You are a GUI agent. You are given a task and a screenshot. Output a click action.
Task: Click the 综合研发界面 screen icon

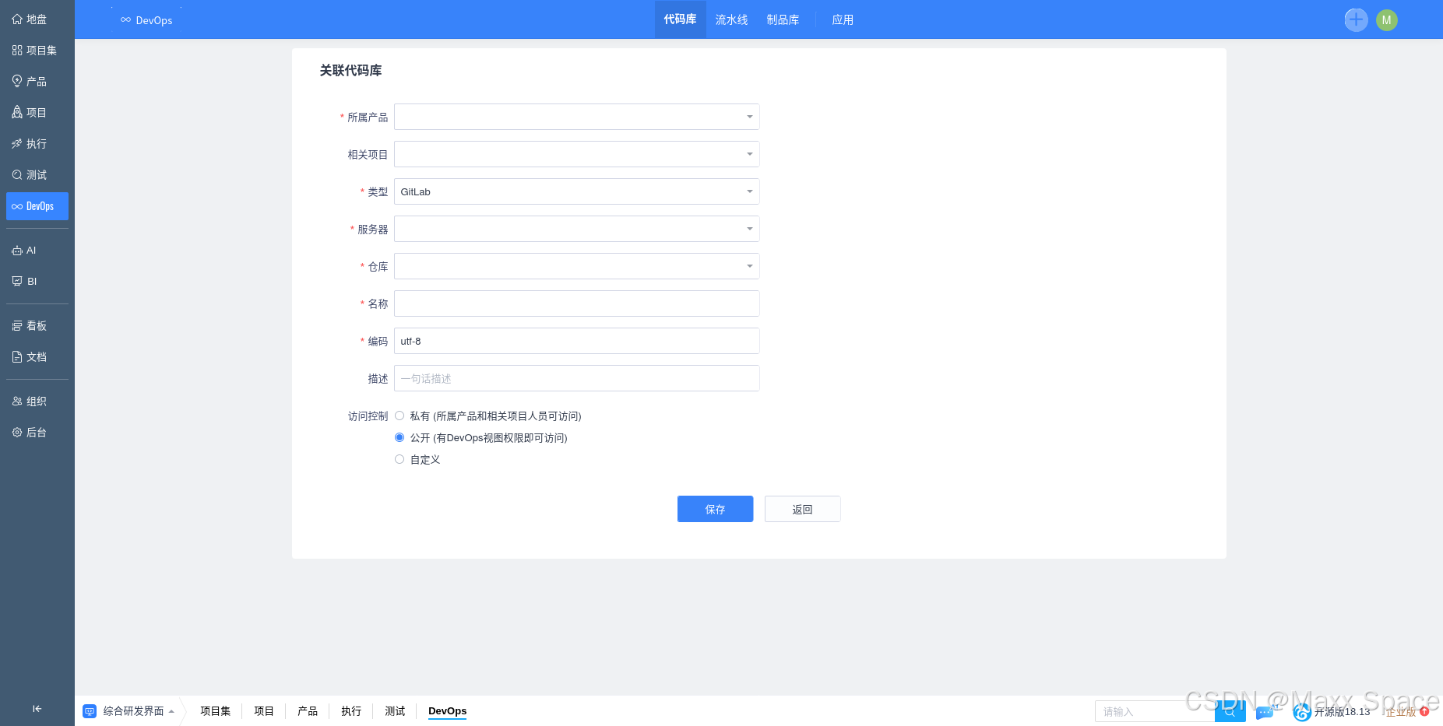click(90, 711)
